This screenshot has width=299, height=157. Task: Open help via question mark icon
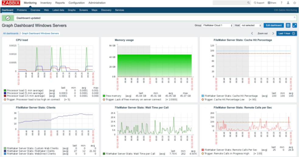[x=281, y=3]
